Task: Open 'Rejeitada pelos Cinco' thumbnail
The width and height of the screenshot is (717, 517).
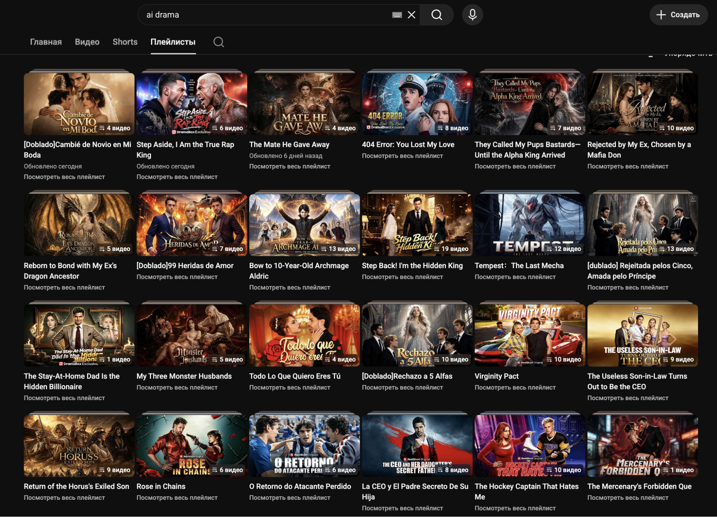Action: click(x=642, y=225)
